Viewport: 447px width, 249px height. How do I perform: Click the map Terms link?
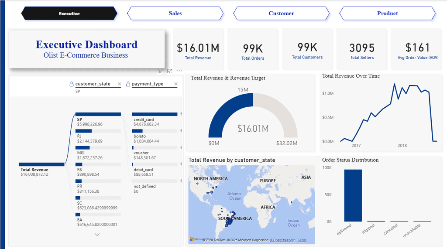point(302,240)
